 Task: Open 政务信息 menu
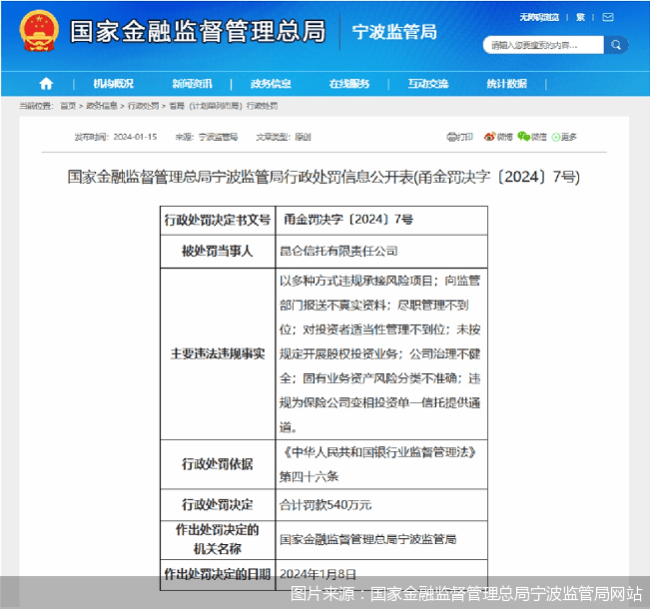(271, 84)
